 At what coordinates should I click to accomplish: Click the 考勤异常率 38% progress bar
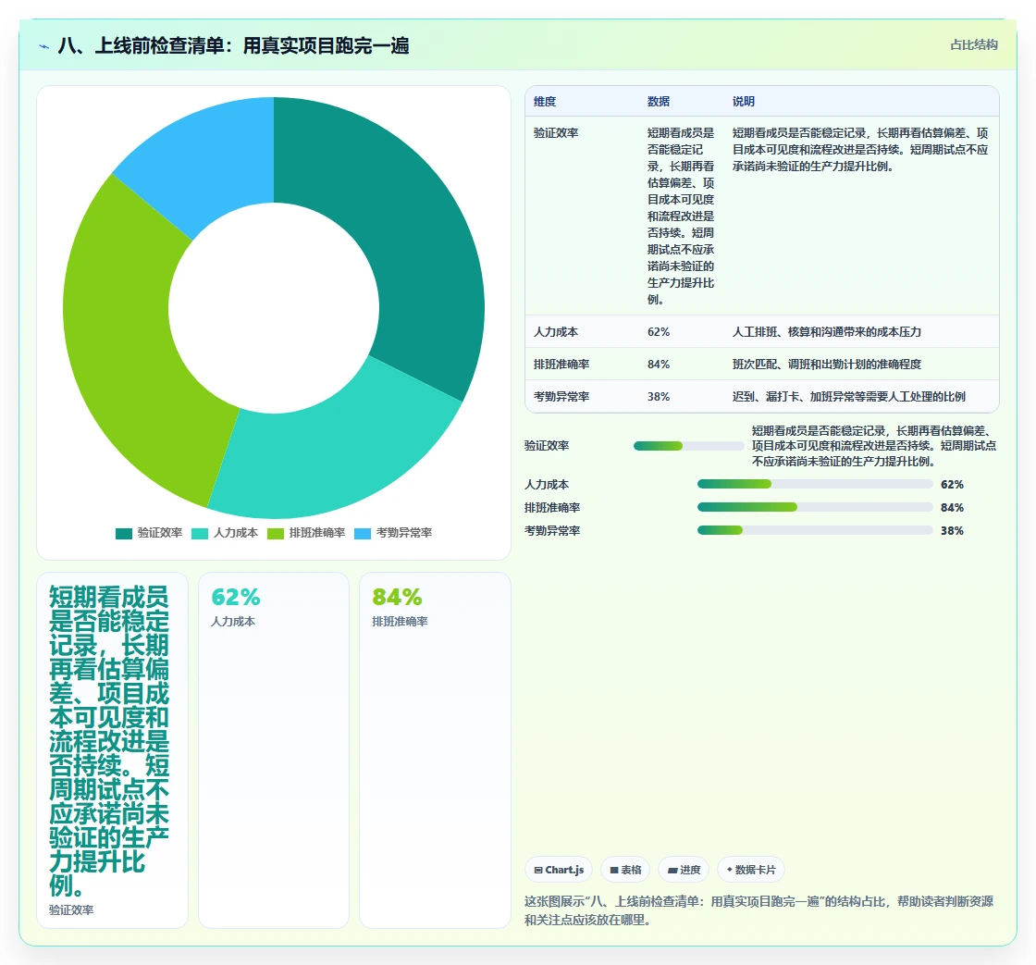point(815,531)
